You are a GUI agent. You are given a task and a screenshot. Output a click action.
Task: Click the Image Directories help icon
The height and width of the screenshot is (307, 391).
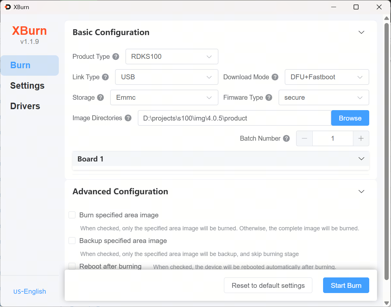click(x=128, y=118)
